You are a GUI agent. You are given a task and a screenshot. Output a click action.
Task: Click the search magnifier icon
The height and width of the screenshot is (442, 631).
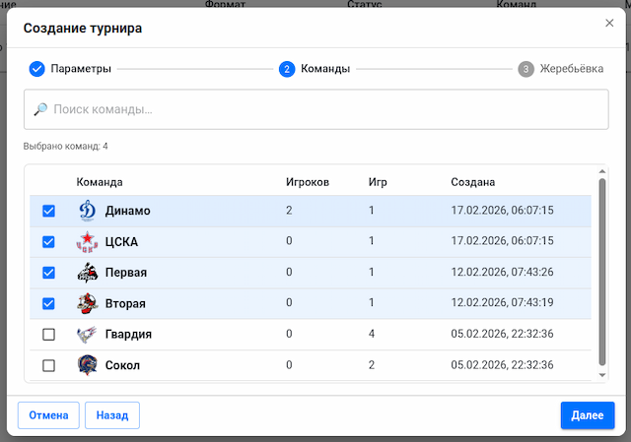pos(40,109)
